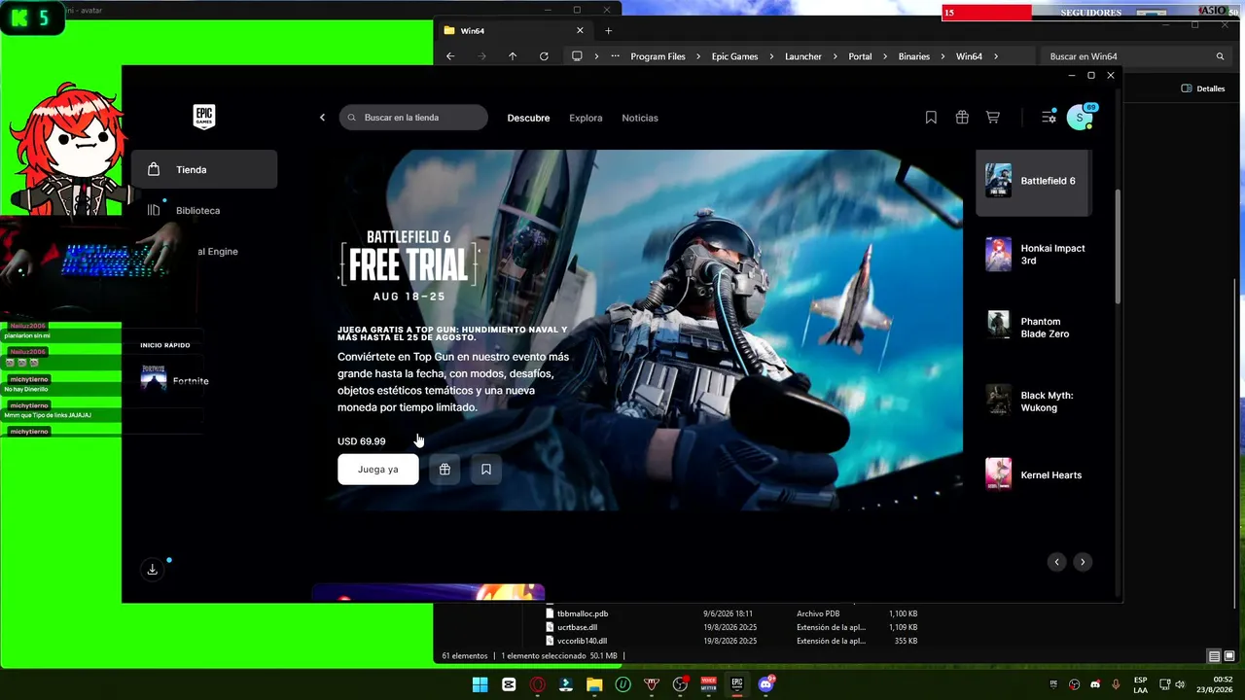
Task: Add a new Explorer tab
Action: click(x=609, y=30)
